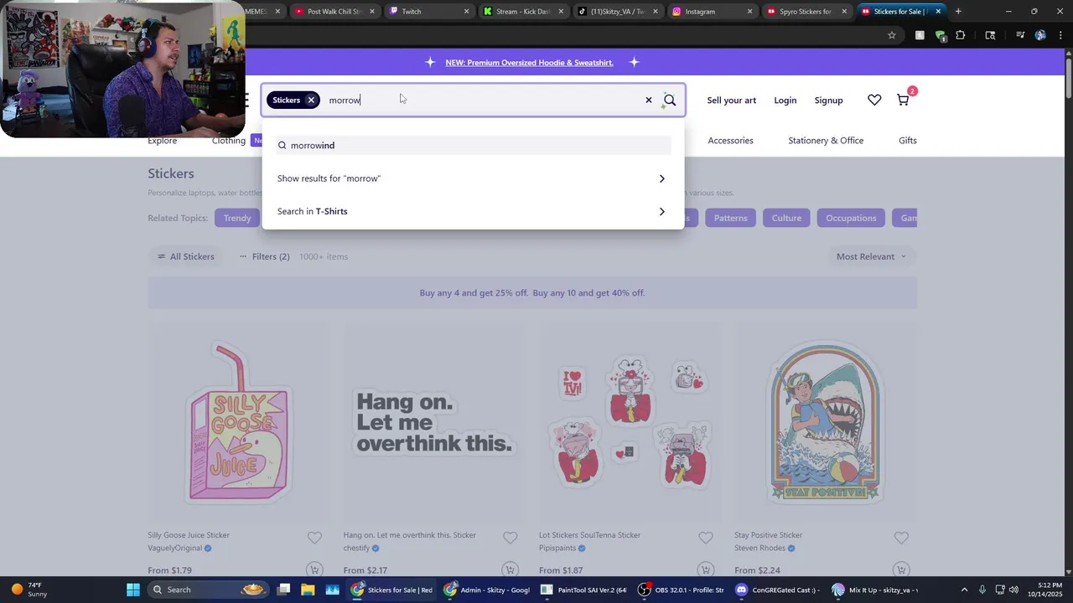Open Lot Stickers SoulTenna thumbnail
This screenshot has height=603, width=1073.
(x=630, y=423)
